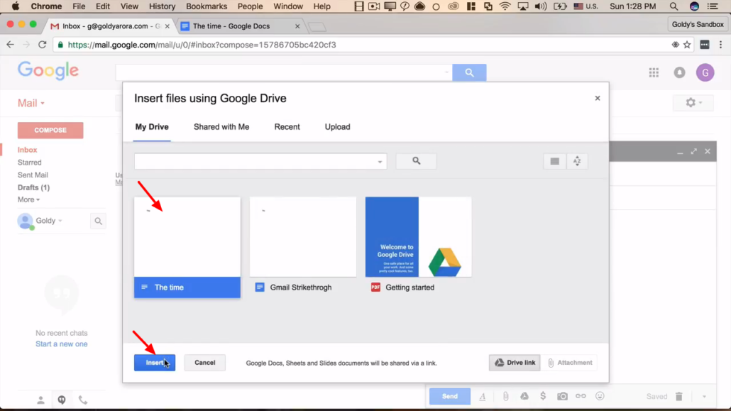Image resolution: width=731 pixels, height=411 pixels.
Task: Open Google apps grid icon
Action: pos(654,72)
